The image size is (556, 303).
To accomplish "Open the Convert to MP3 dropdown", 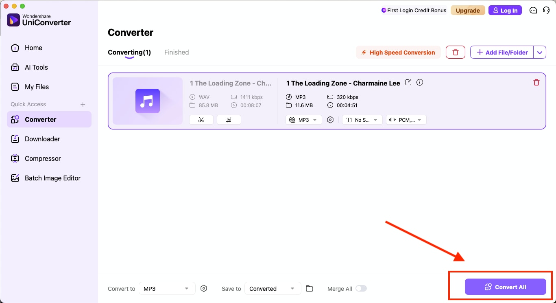I will (x=167, y=288).
